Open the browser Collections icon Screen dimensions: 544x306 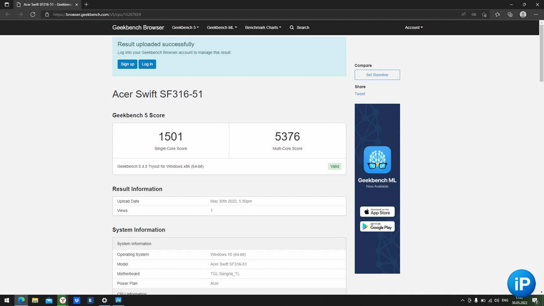510,14
